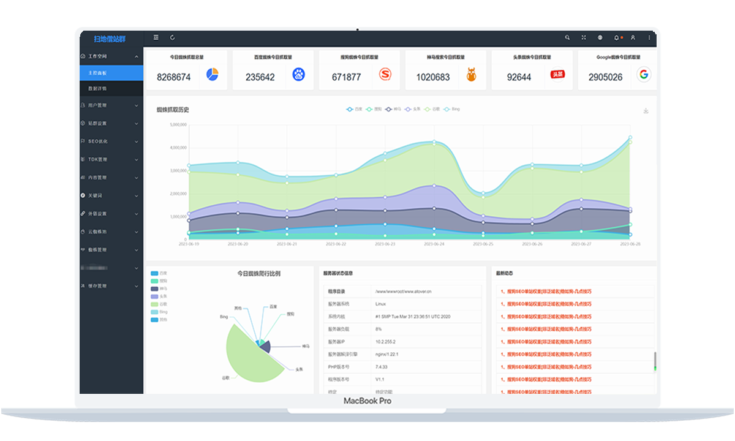Expand the 关键词 chevron
This screenshot has height=441, width=735.
[136, 195]
